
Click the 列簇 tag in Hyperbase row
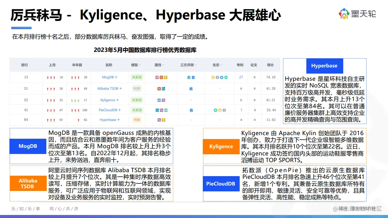[x=137, y=120]
